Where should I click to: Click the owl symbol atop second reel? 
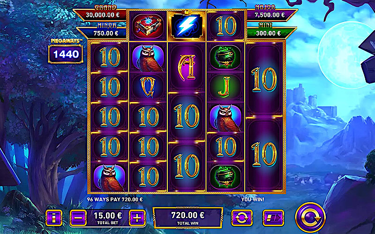148,58
